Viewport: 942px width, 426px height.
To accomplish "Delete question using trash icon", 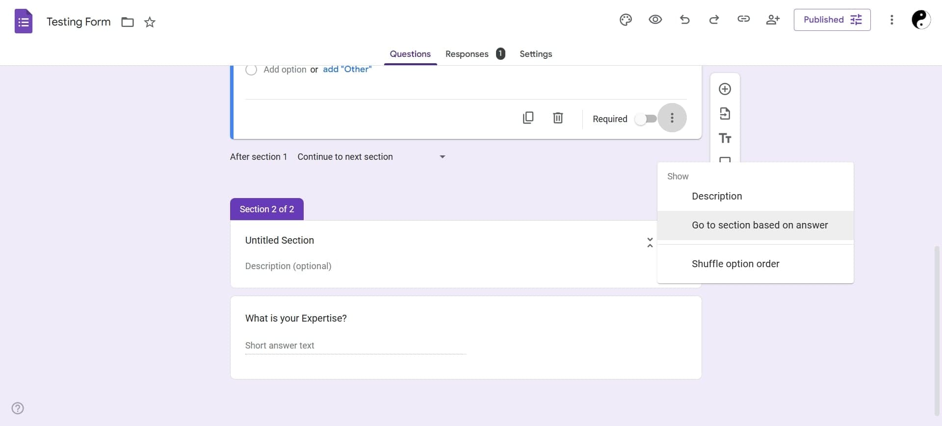I will tap(558, 118).
